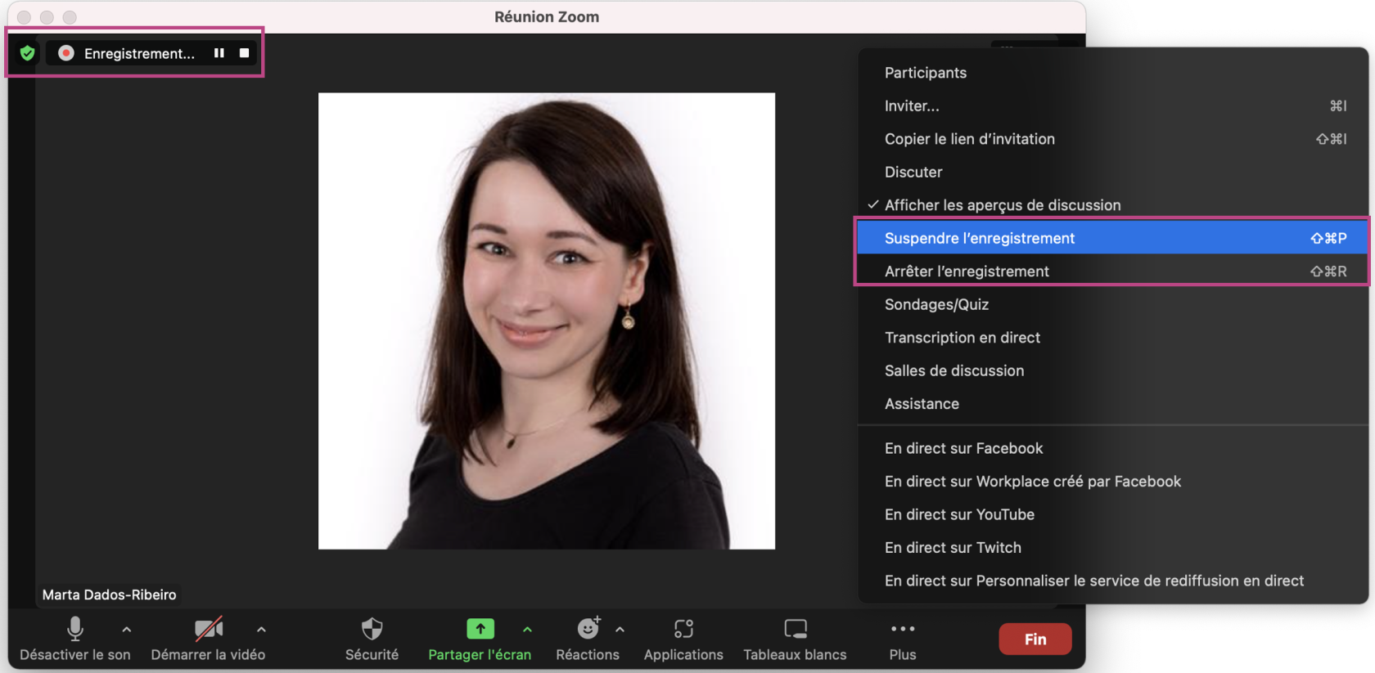The height and width of the screenshot is (673, 1375).
Task: Click the green security shield icon
Action: 27,53
